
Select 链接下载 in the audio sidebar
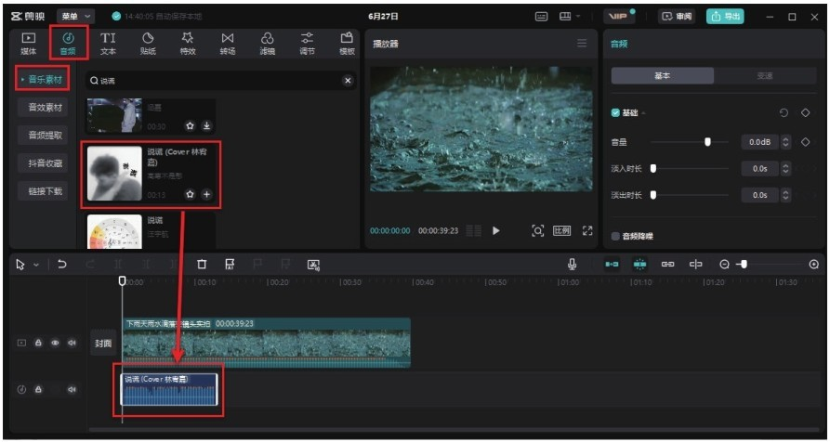click(x=45, y=191)
